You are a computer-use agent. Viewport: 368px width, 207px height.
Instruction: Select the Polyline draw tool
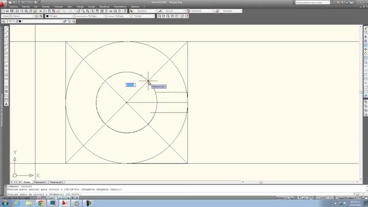tap(6, 37)
